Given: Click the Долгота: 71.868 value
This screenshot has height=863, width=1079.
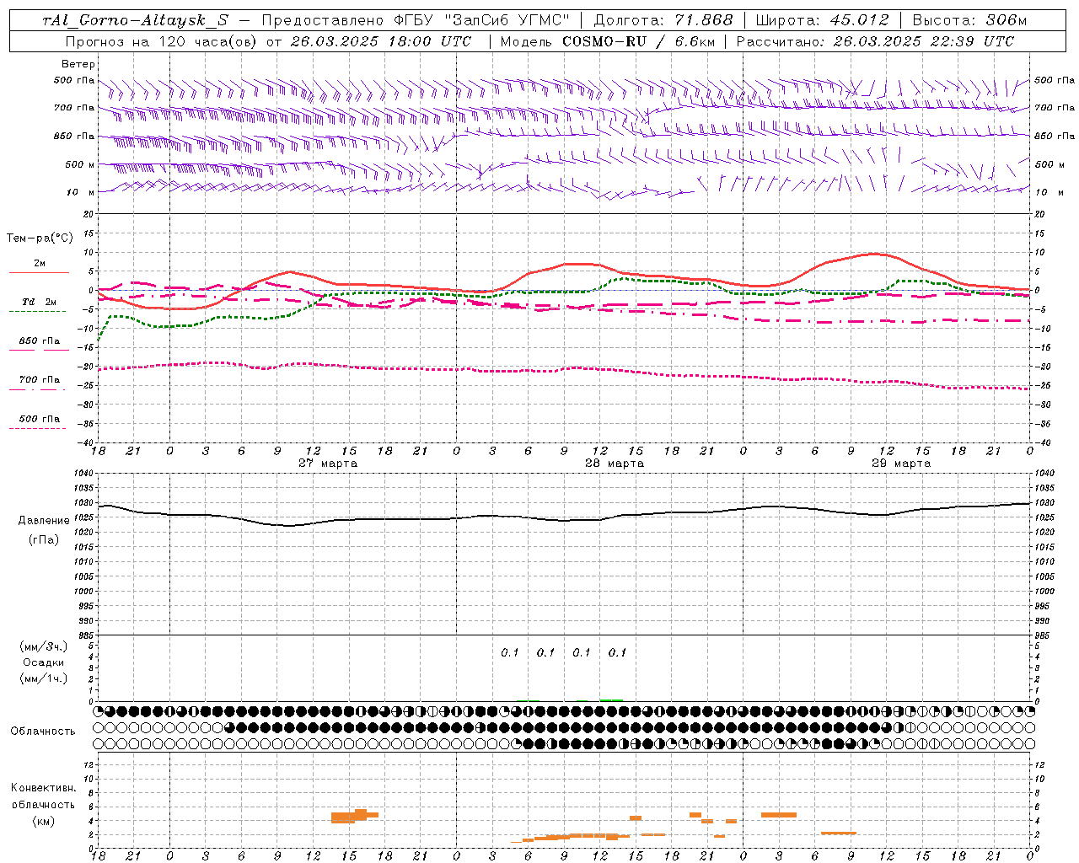Looking at the screenshot, I should (663, 21).
